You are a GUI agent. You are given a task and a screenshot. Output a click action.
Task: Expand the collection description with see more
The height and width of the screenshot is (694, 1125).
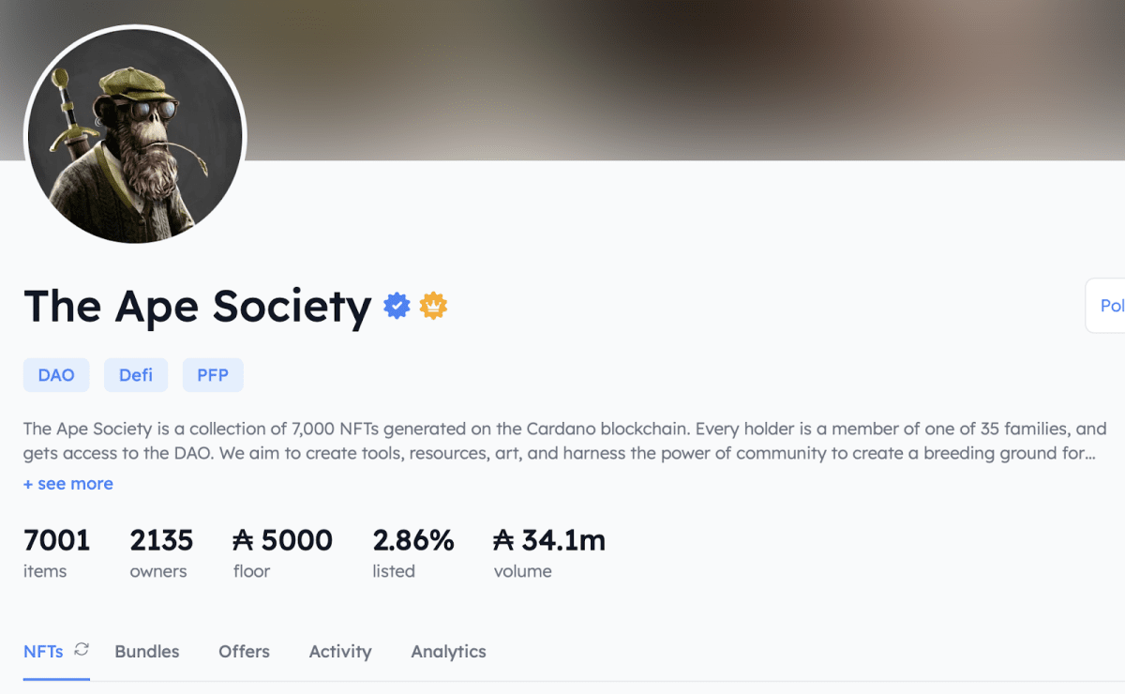tap(67, 483)
